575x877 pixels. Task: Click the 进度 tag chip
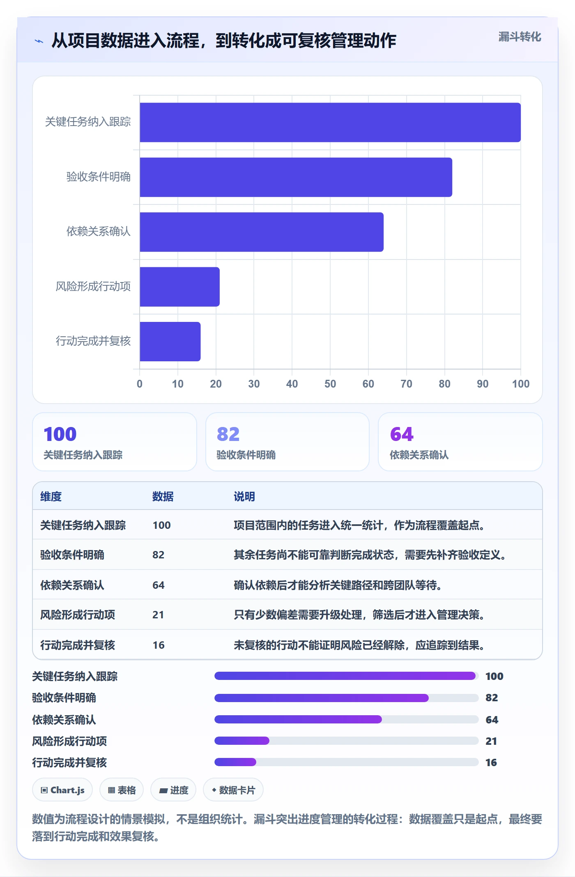(x=173, y=790)
